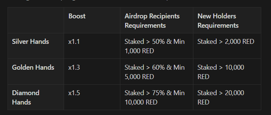Select the 10,000 RED text in Airdrop column
Viewport: 271px width, 115px height.
point(141,102)
